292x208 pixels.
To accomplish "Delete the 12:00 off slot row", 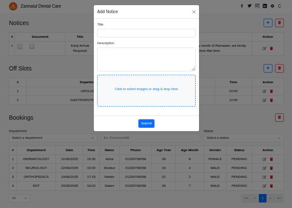I will (x=271, y=100).
